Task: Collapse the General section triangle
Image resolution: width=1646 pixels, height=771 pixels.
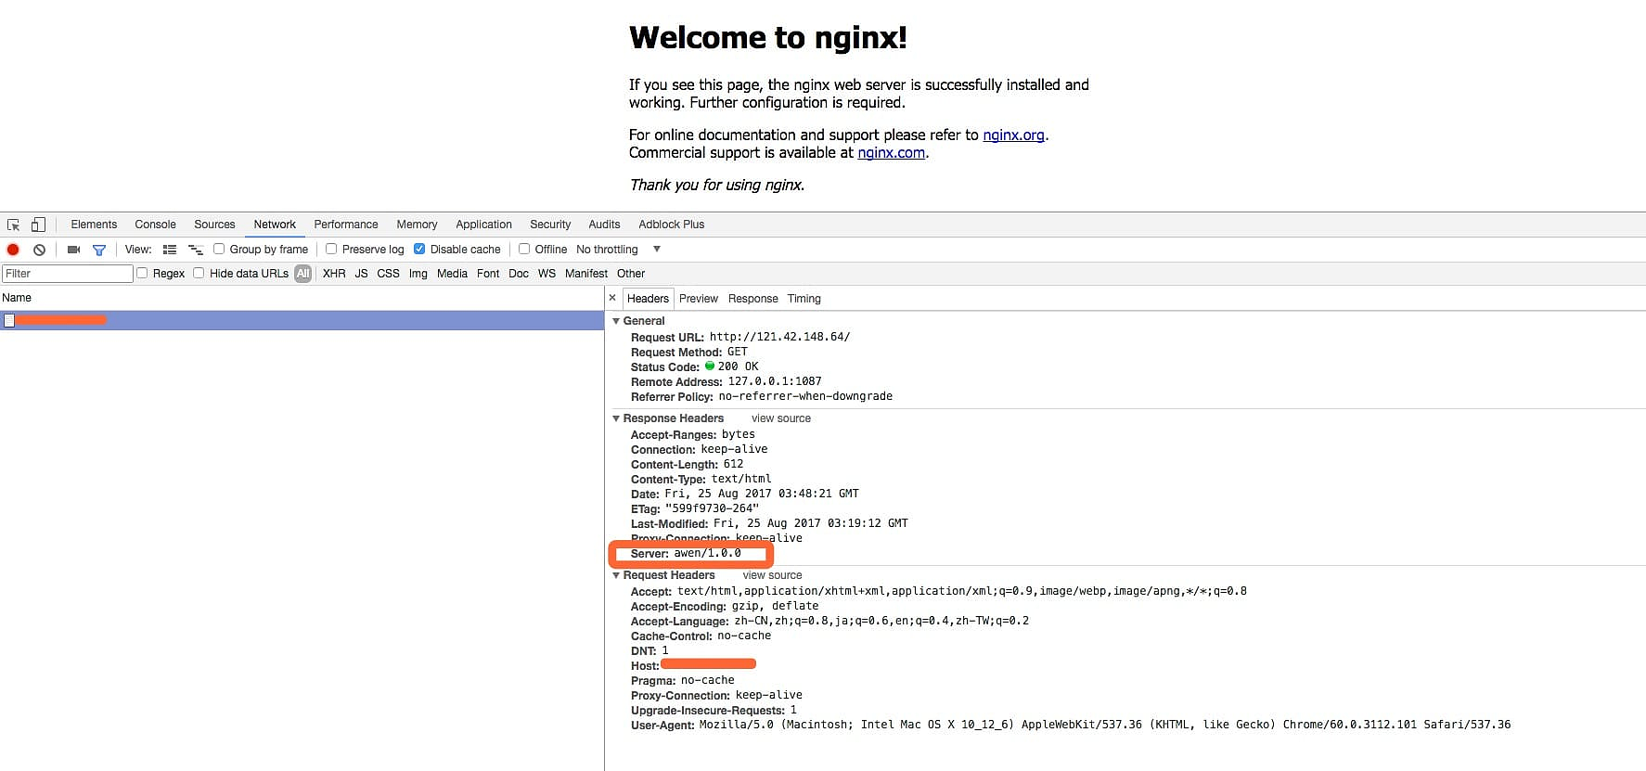Action: [616, 321]
